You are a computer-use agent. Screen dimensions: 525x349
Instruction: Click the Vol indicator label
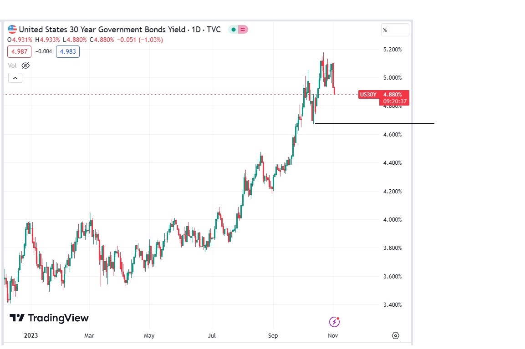(x=12, y=66)
